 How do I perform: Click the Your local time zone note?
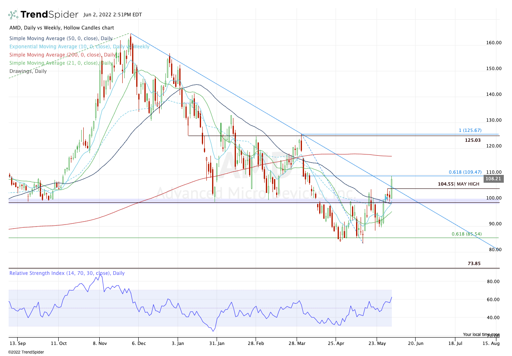pyautogui.click(x=481, y=334)
